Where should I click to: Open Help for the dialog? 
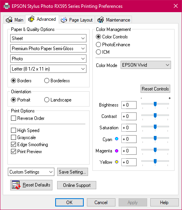[164, 203]
